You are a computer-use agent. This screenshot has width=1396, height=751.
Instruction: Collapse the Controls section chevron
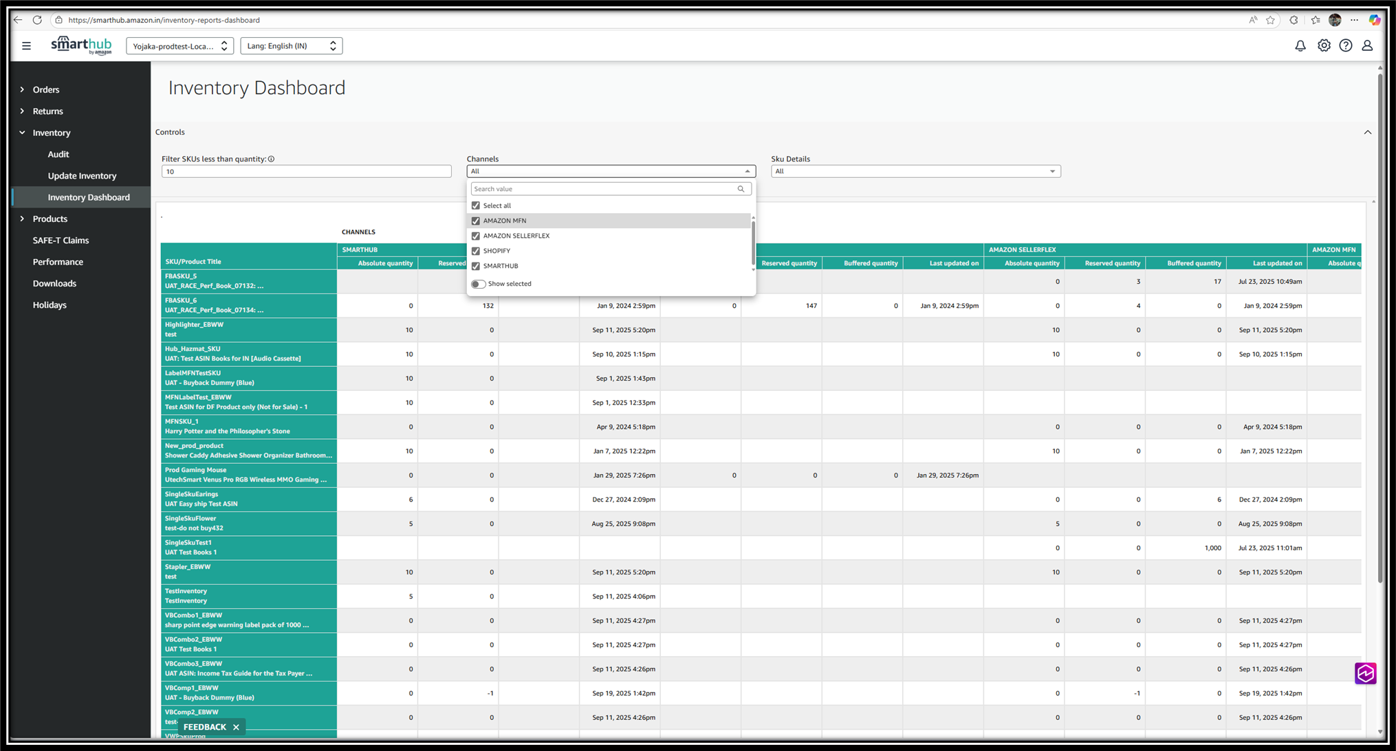(1367, 132)
